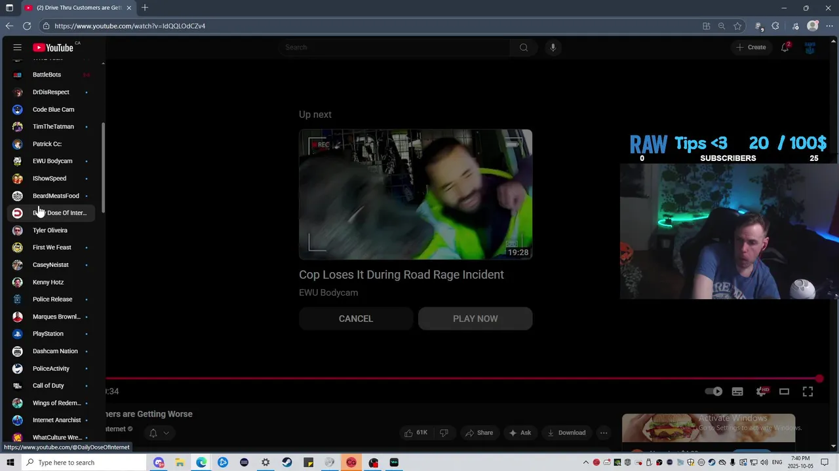This screenshot has width=839, height=471.
Task: Open tab actions menu icon
Action: coord(9,8)
